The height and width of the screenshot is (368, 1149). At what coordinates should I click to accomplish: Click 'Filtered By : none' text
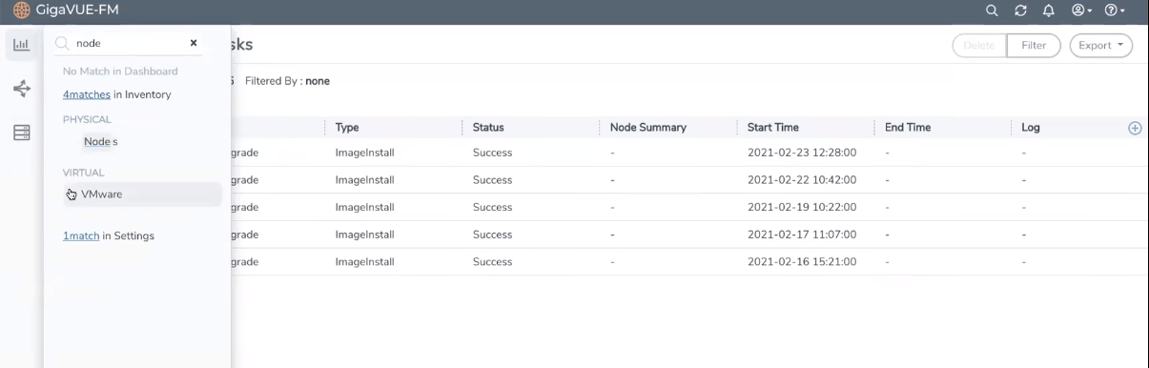287,81
